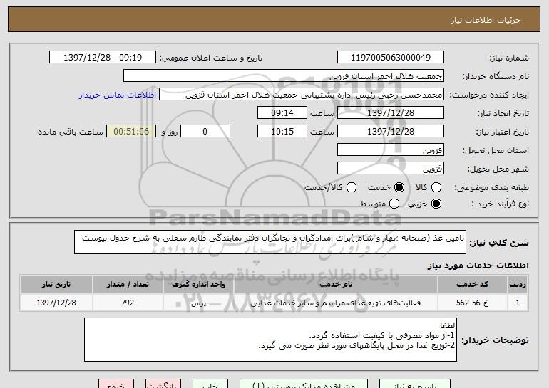Select the خدمت radio button
This screenshot has width=549, height=388.
[399, 187]
